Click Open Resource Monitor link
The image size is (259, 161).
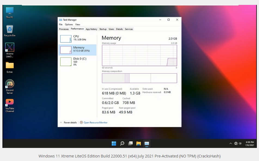click(96, 123)
